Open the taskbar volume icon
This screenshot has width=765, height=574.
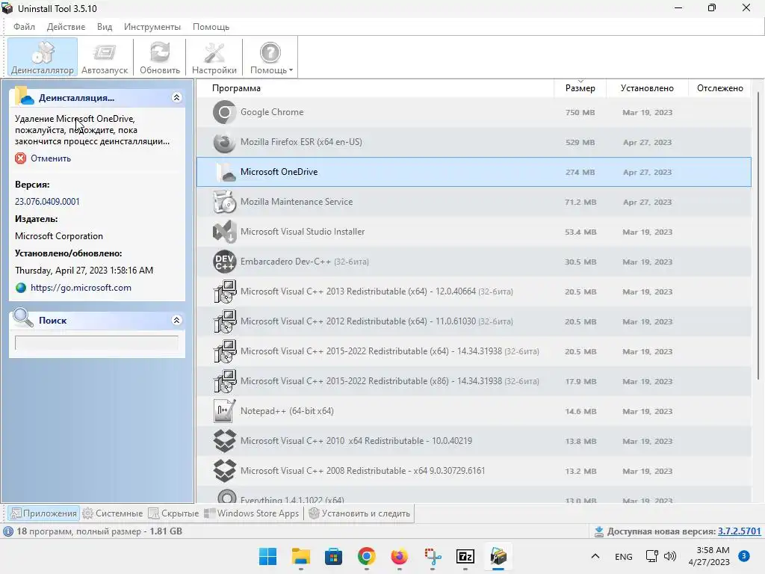(x=670, y=556)
